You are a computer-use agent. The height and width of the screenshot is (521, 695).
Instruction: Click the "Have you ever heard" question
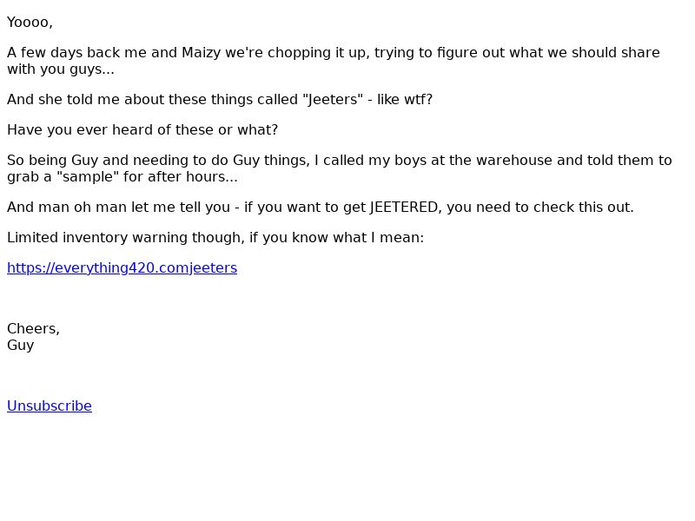point(142,129)
